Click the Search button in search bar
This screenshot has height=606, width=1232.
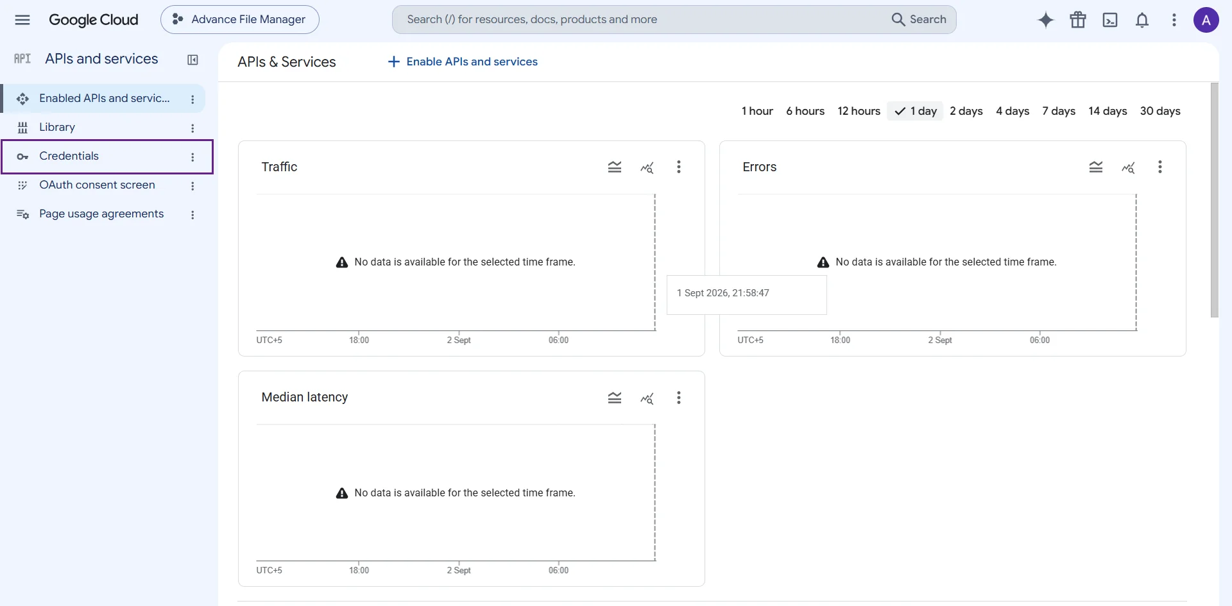point(919,20)
